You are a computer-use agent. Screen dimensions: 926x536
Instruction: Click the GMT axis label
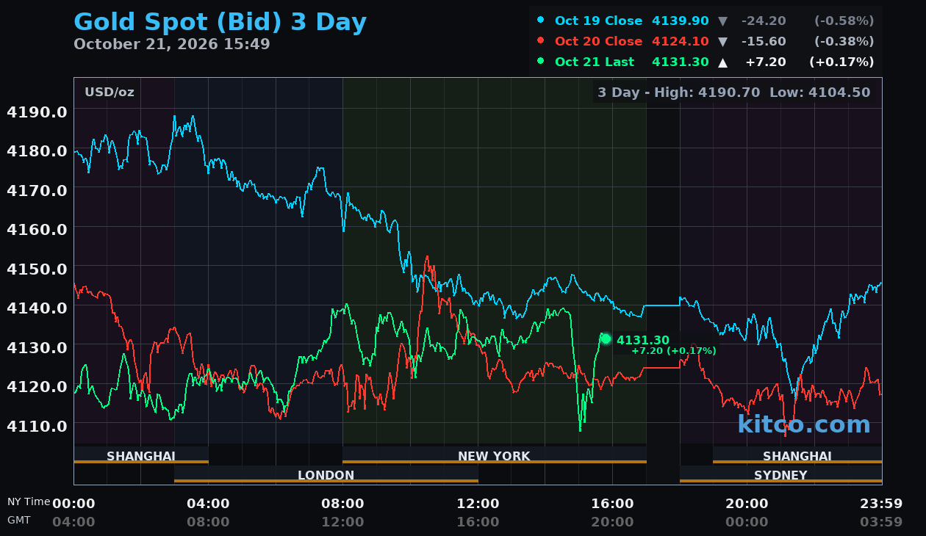19,520
